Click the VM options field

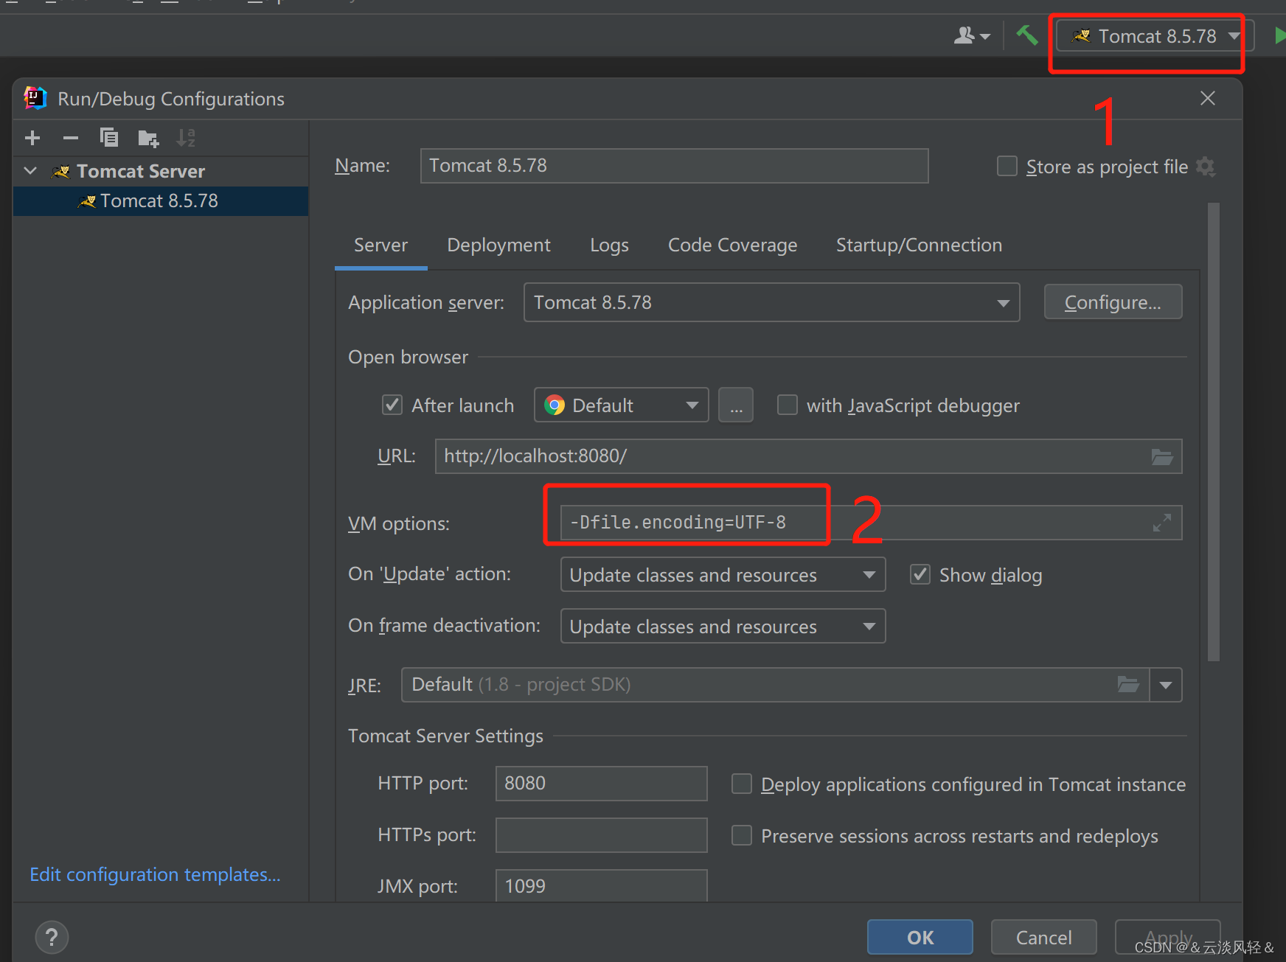871,523
